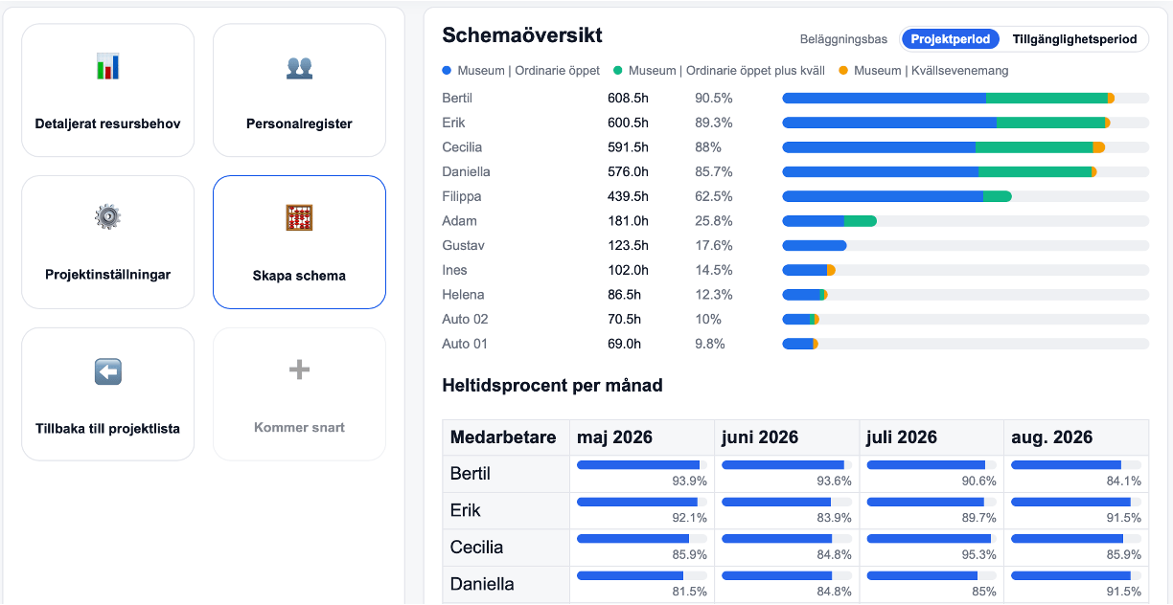Select the Projektperiod toggle option
The height and width of the screenshot is (605, 1173).
[949, 39]
